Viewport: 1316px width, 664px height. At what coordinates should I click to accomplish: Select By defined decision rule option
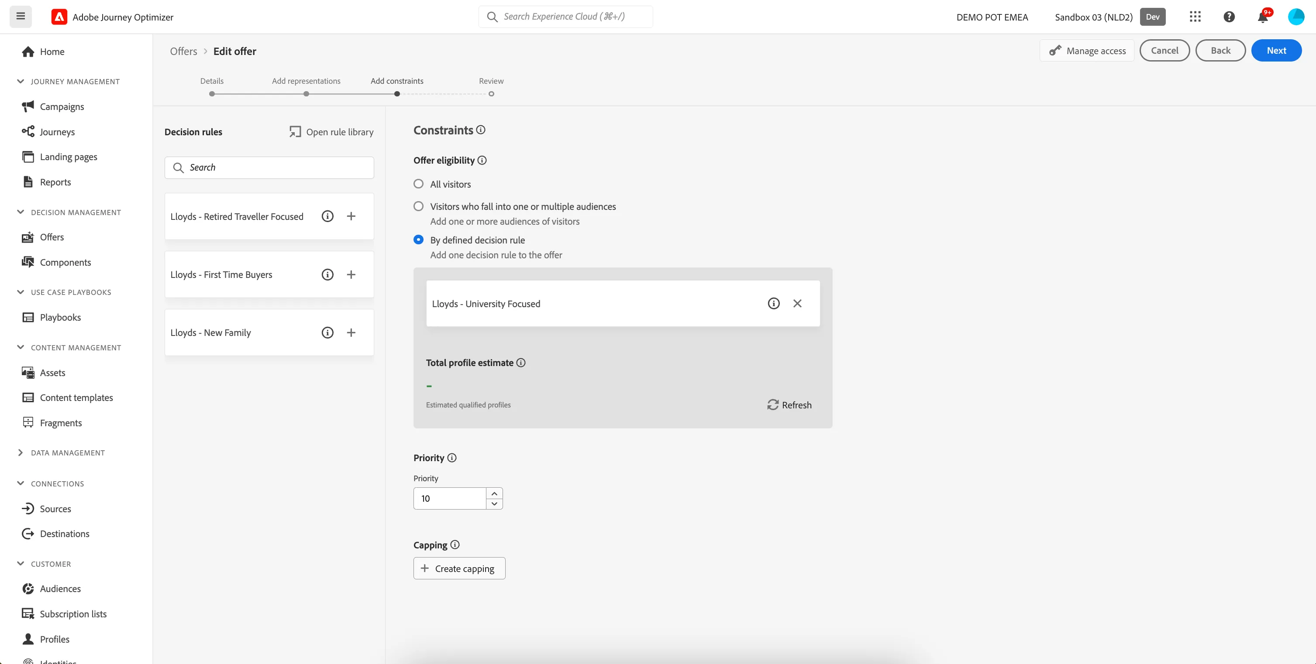(418, 240)
